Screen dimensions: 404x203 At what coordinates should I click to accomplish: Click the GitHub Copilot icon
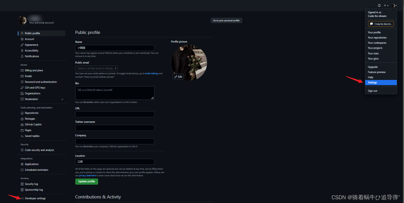point(22,125)
